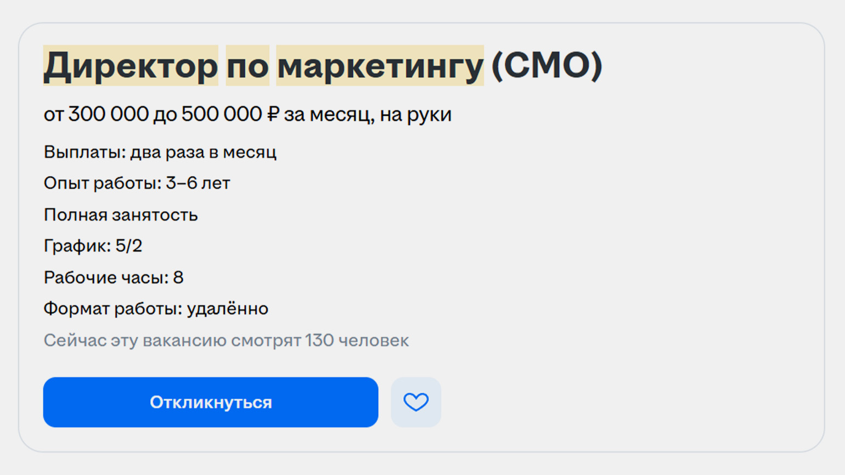Click the Рабочие часы: 8 line

pos(114,278)
